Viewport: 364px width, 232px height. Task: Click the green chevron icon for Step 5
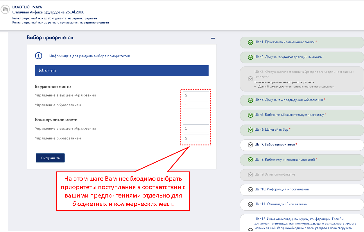(250, 115)
